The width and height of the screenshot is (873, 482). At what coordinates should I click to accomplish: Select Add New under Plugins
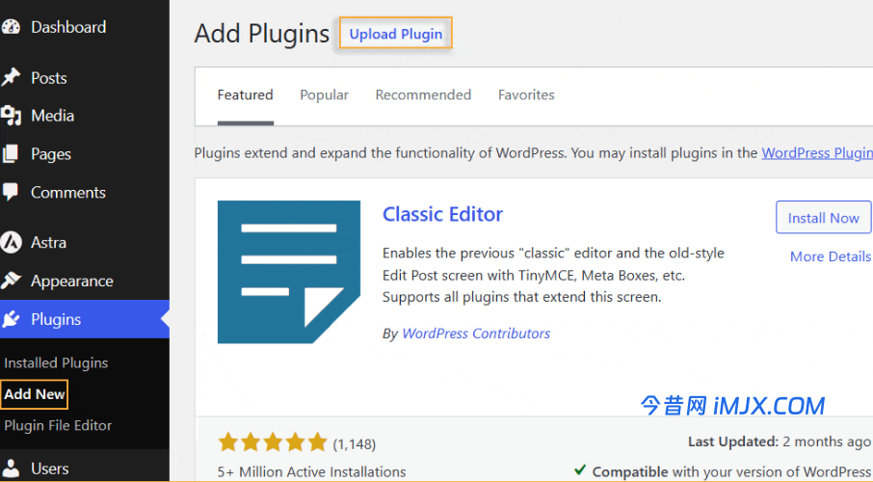[35, 394]
